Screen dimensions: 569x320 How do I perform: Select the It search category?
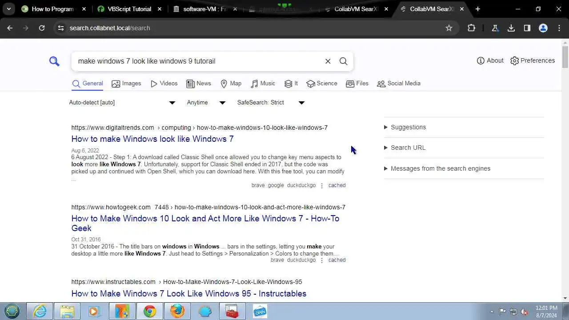tap(291, 84)
